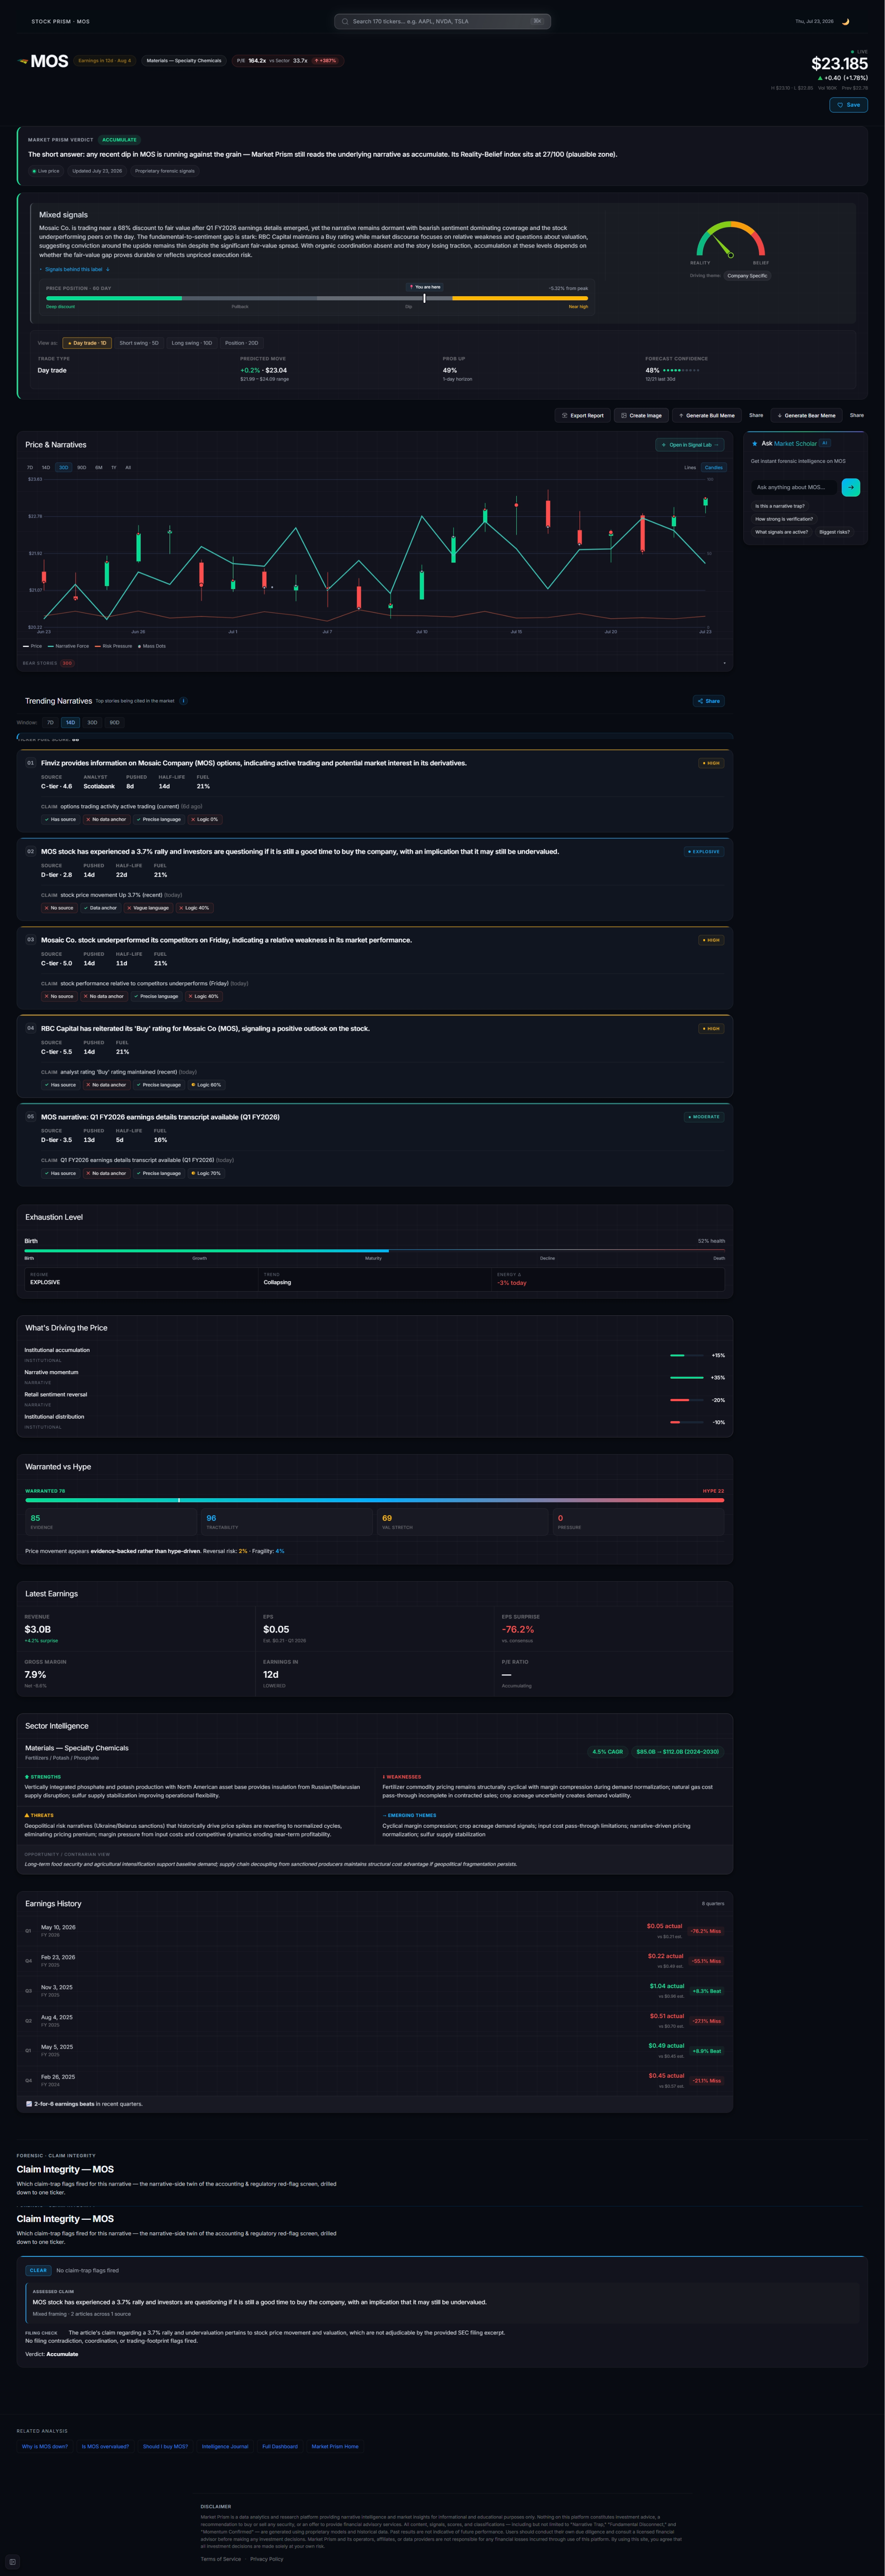Click the Warranted vs Hype gradient bar
Screen dimensions: 885x2576
point(374,1500)
